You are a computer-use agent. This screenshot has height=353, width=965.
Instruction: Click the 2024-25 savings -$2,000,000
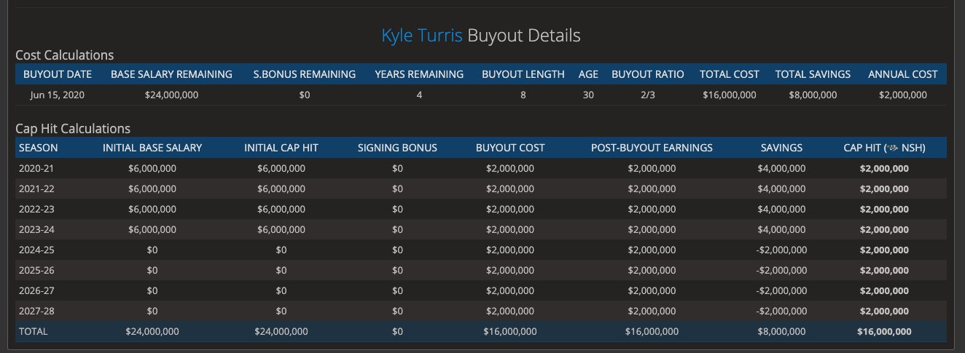(781, 250)
